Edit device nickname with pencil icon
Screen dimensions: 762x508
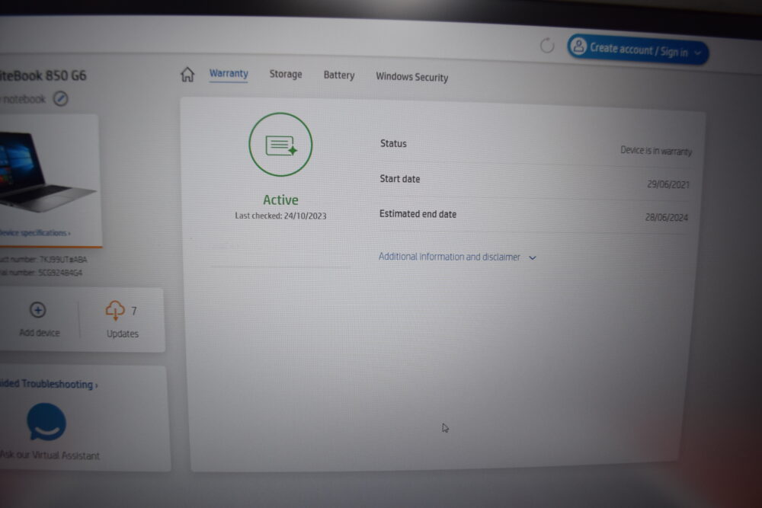[61, 98]
